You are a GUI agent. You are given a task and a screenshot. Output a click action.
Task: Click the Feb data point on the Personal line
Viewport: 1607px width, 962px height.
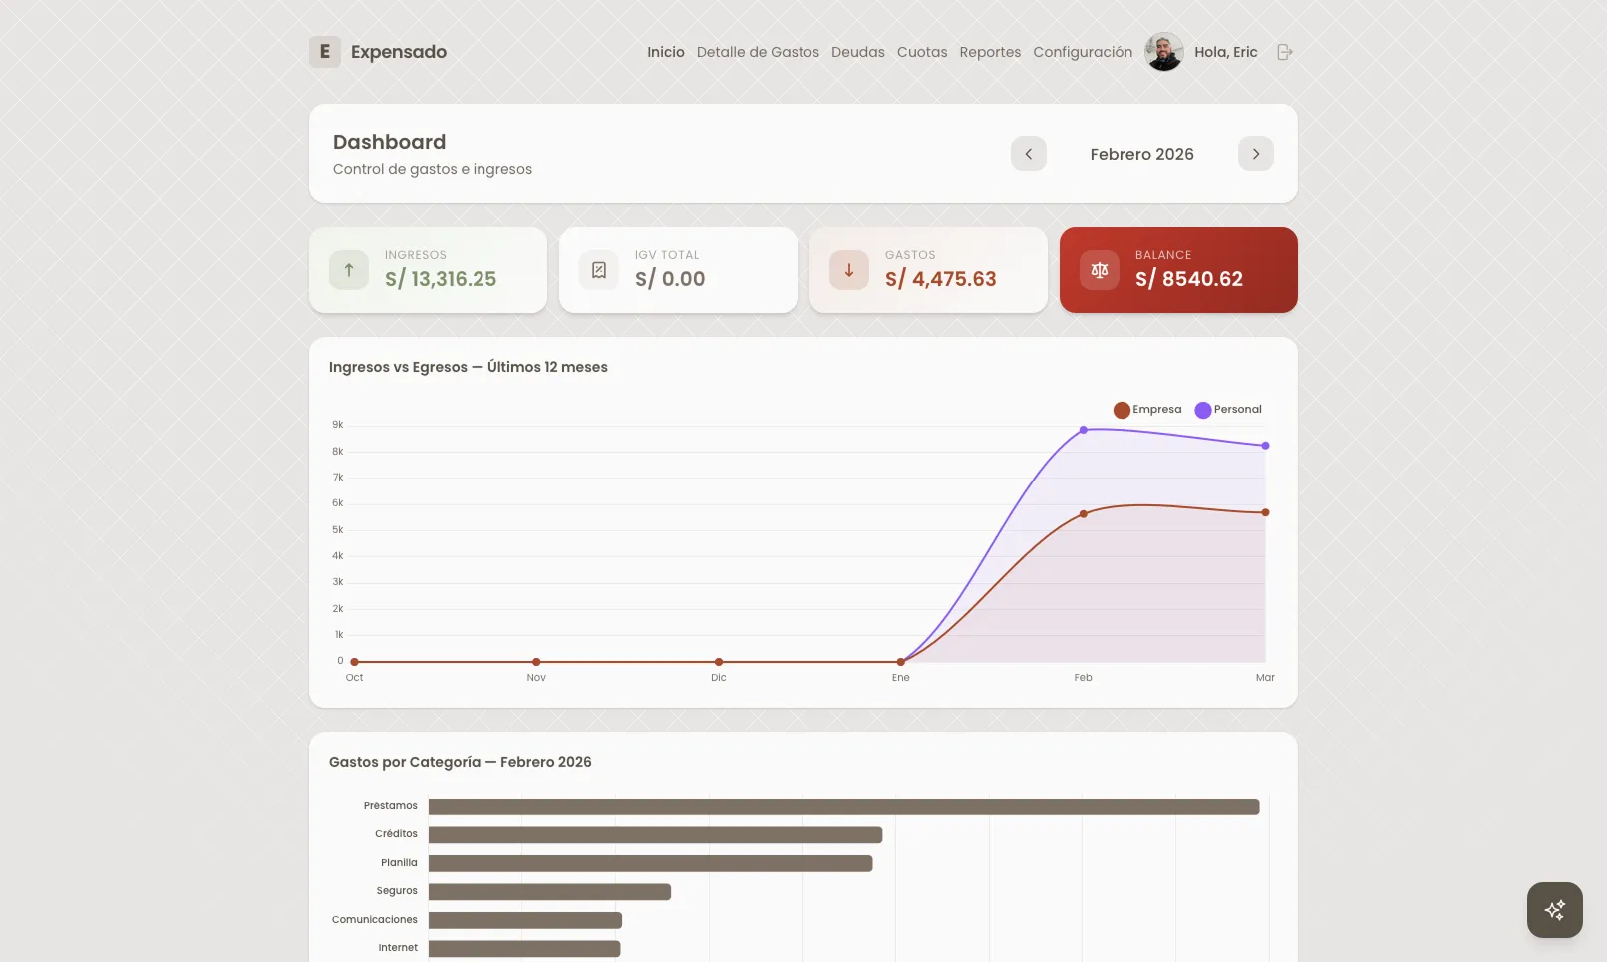(x=1083, y=430)
